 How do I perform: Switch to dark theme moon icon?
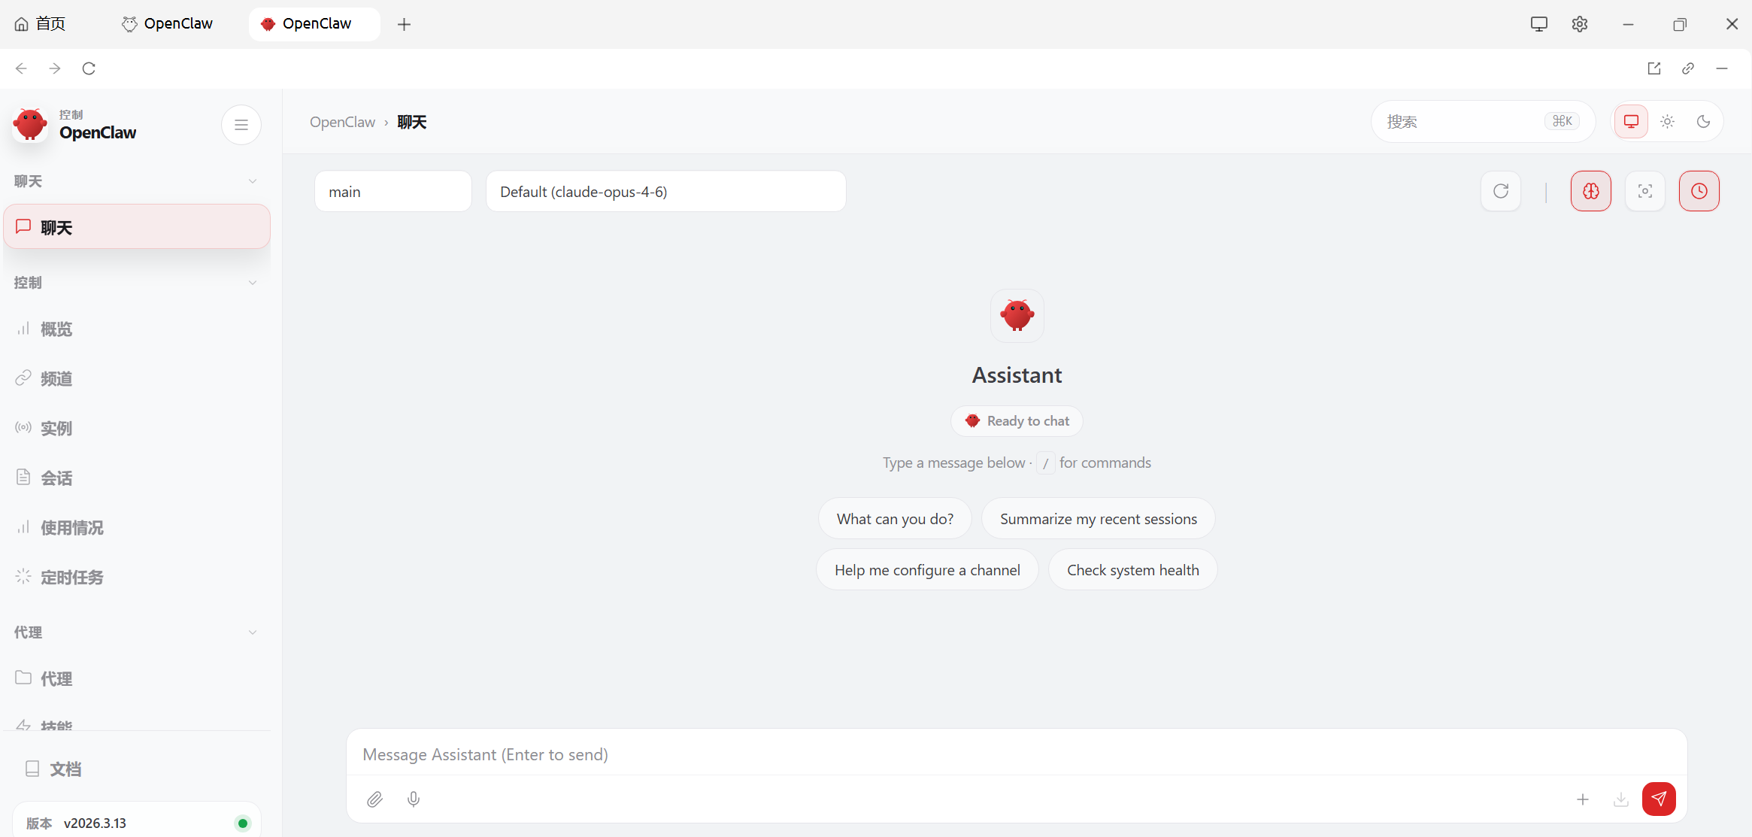1704,122
